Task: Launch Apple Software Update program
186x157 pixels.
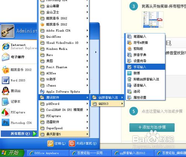Action: 64,92
